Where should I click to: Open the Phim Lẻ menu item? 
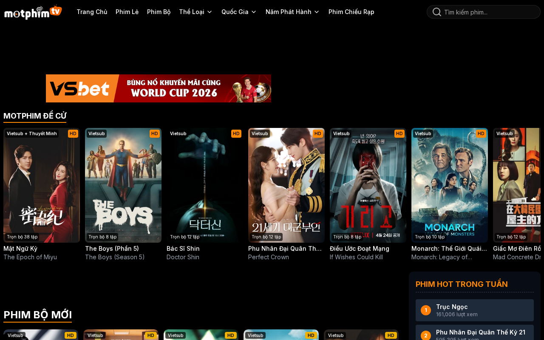coord(127,12)
